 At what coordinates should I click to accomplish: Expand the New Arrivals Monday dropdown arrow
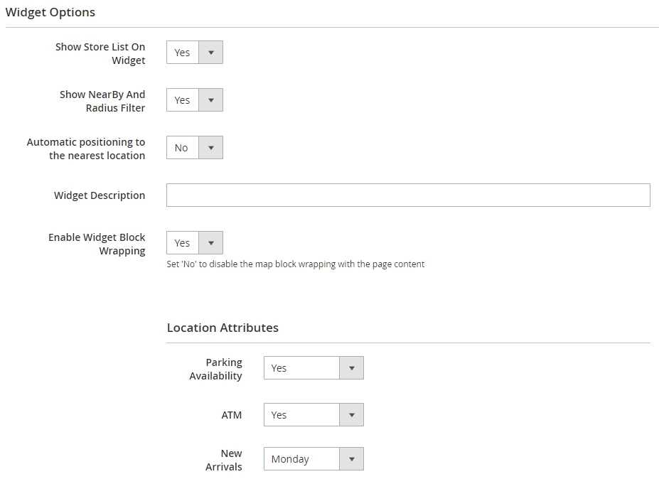point(351,459)
